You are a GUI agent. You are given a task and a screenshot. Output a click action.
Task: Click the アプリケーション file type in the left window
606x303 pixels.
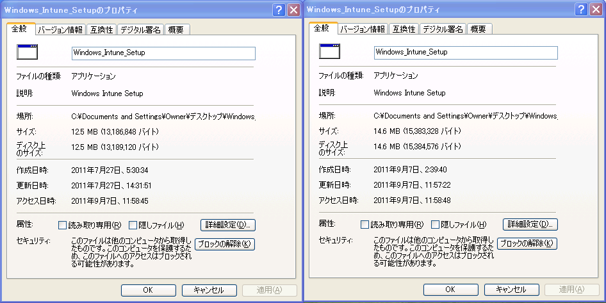[94, 76]
